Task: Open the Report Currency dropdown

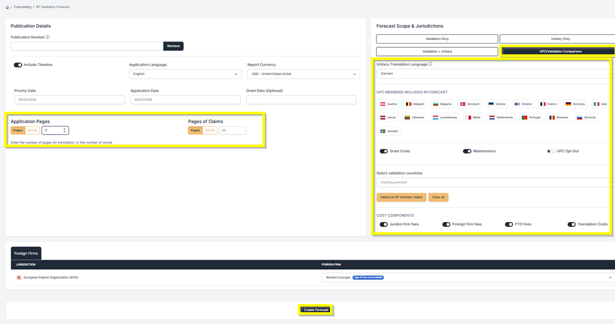Action: [303, 74]
